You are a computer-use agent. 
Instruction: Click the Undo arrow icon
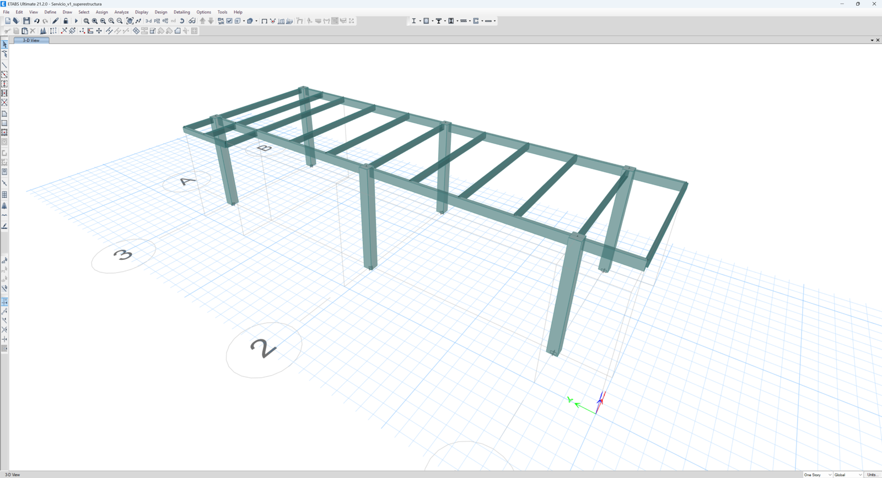pyautogui.click(x=37, y=21)
